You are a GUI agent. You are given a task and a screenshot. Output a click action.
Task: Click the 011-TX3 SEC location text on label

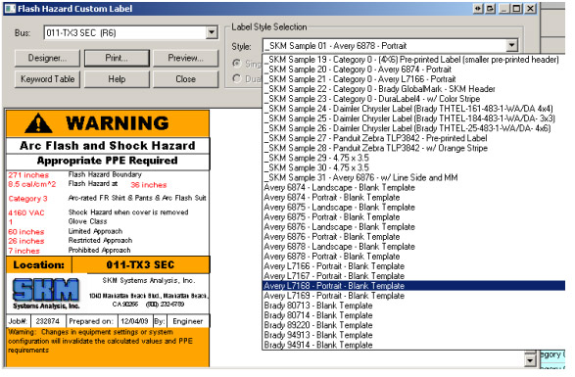click(140, 264)
